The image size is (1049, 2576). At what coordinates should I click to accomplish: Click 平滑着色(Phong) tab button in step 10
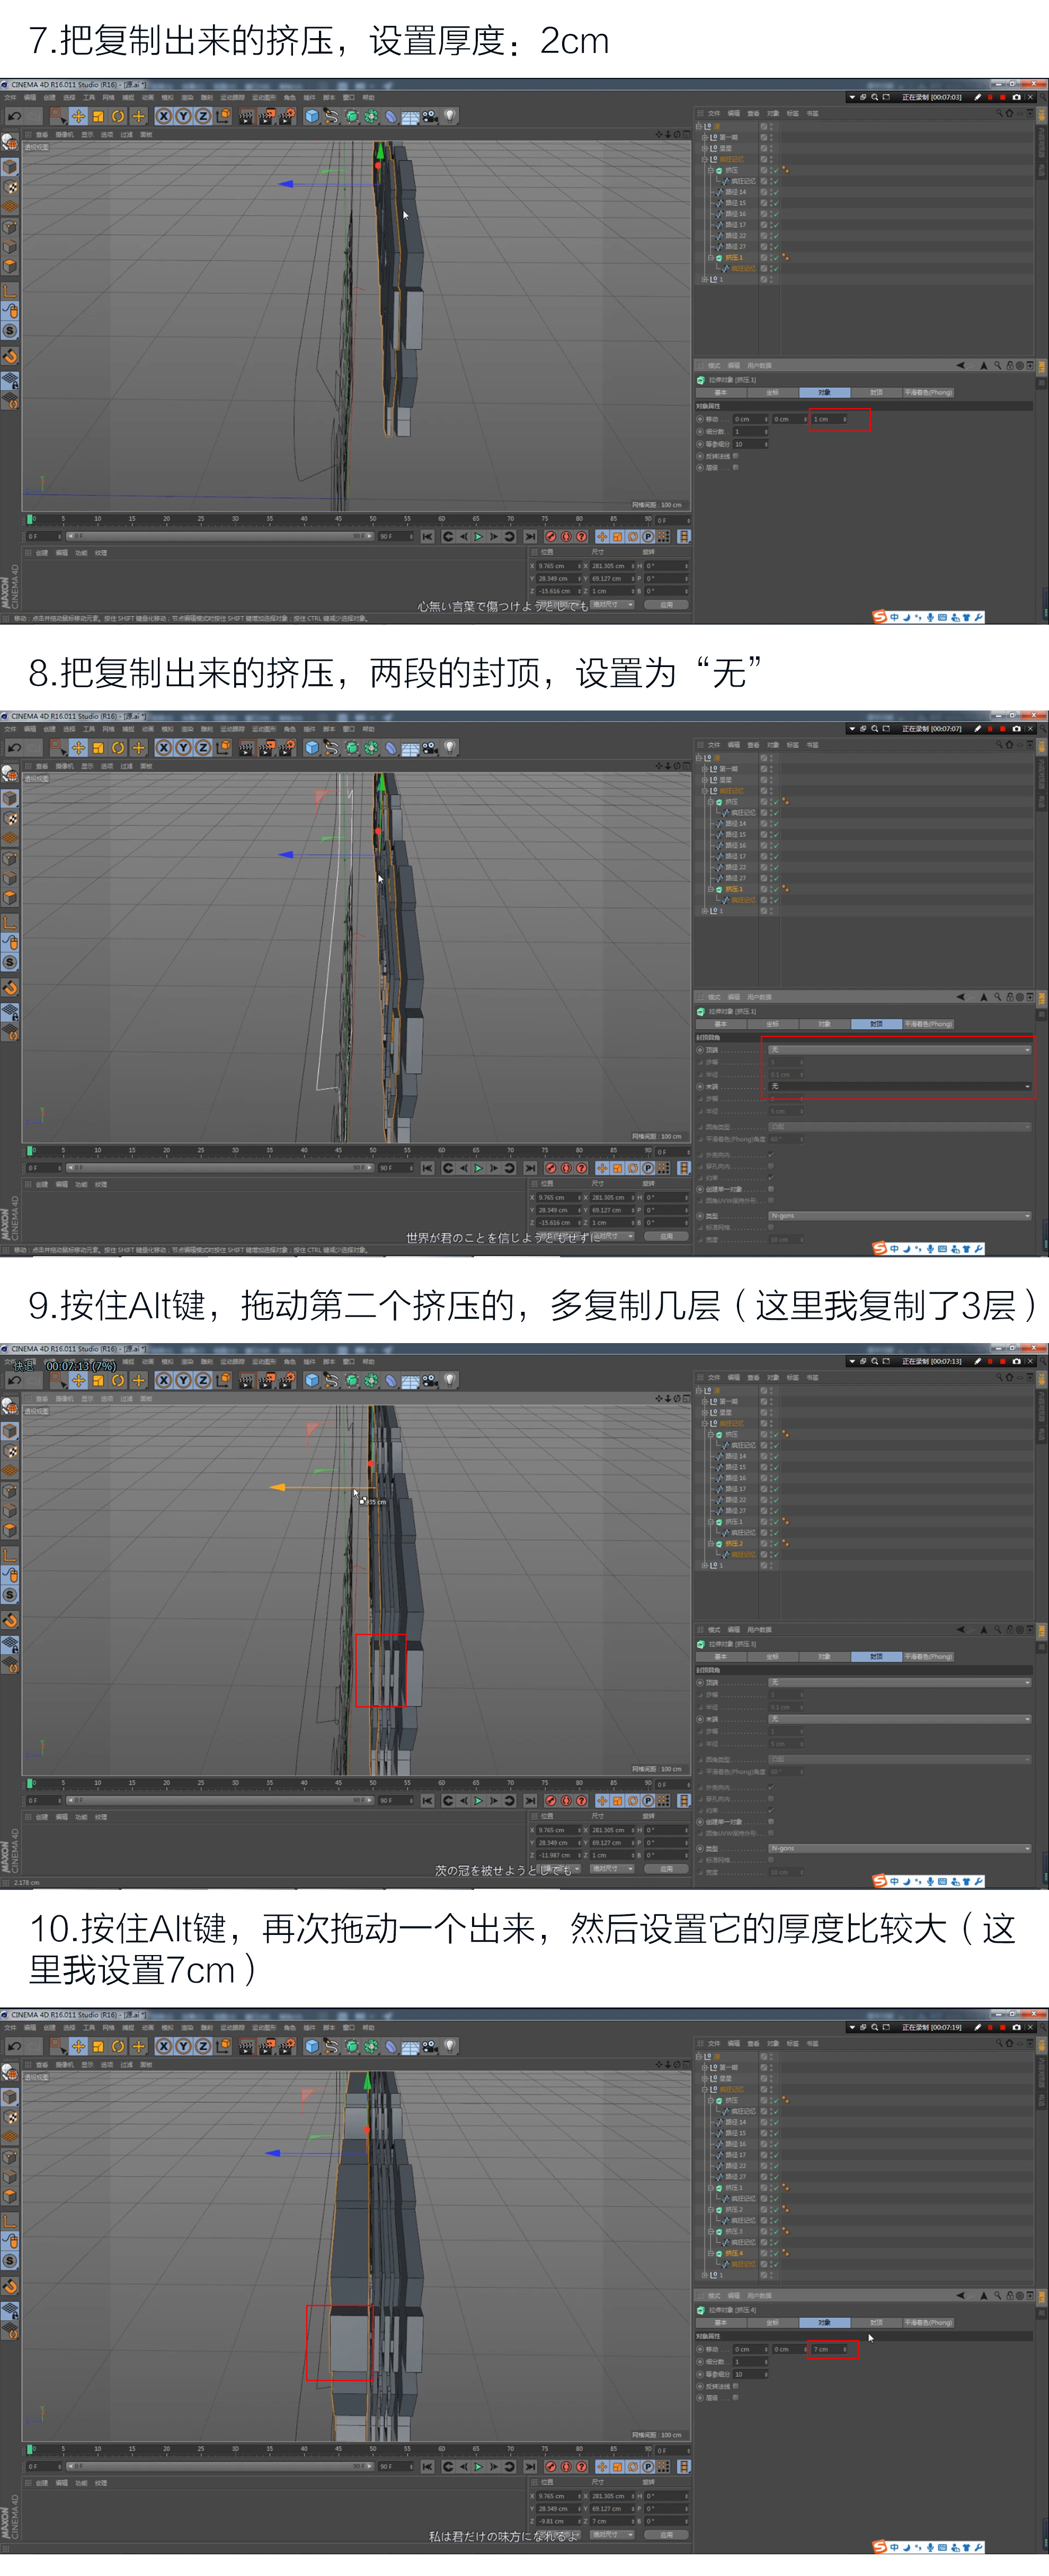tap(928, 2322)
